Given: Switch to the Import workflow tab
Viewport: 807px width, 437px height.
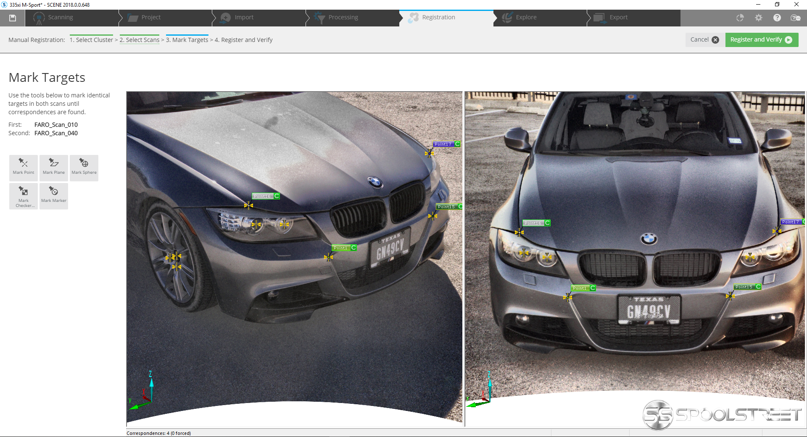Looking at the screenshot, I should [x=259, y=18].
